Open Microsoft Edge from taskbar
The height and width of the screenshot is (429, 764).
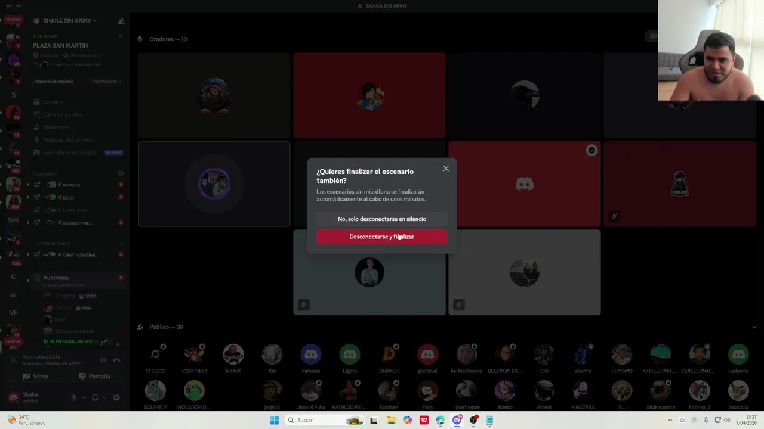pos(440,420)
